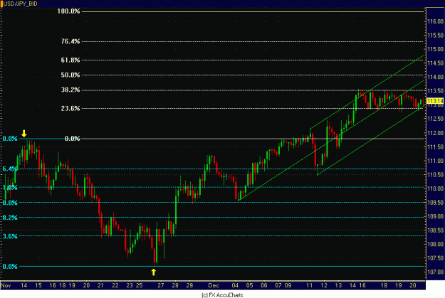Viewport: 445px width, 298px height.
Task: Click date 11 on the time axis
Action: 309,285
